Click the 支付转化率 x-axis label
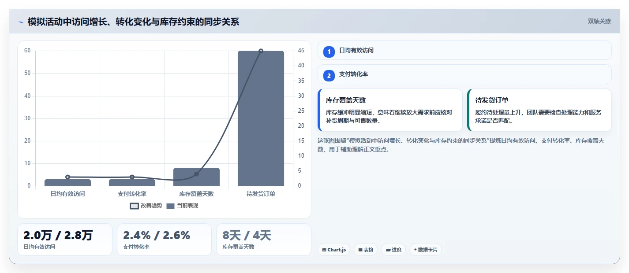Image resolution: width=629 pixels, height=273 pixels. pyautogui.click(x=132, y=194)
